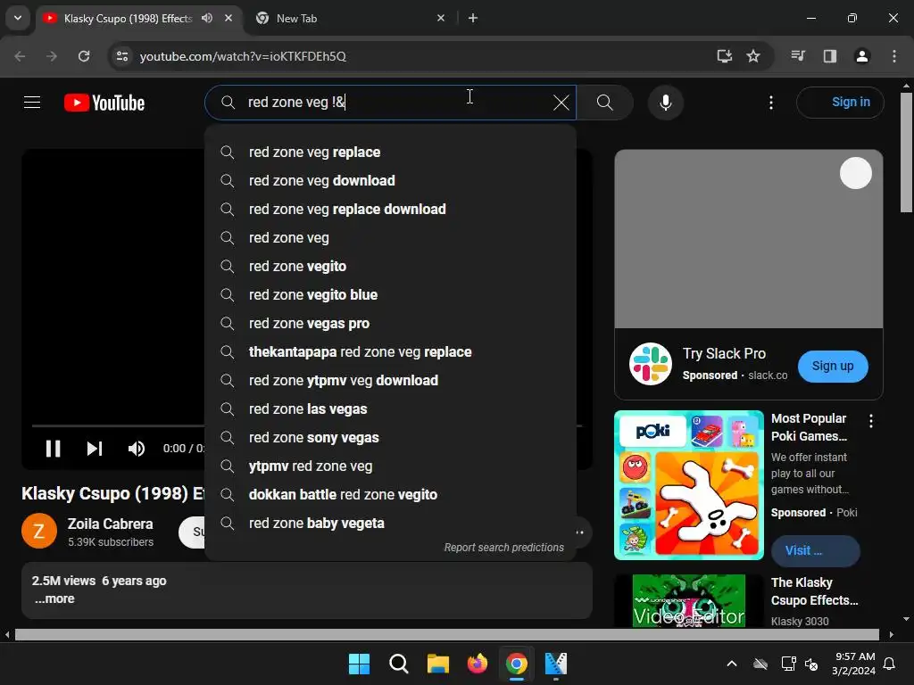914x685 pixels.
Task: Select the plain 'red zone veg' suggestion
Action: [x=391, y=237]
